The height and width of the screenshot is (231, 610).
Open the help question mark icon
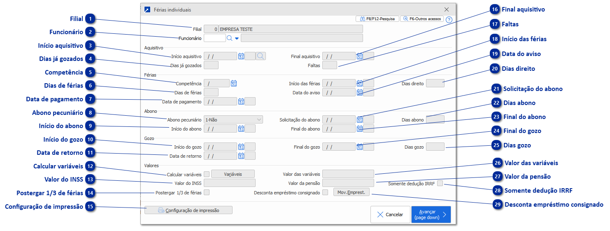(449, 19)
